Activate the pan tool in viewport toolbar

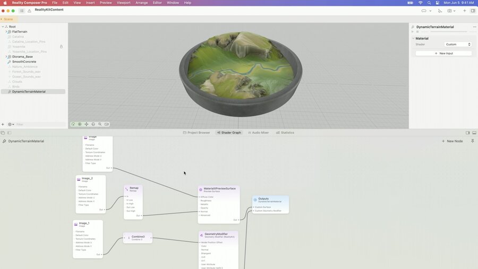point(87,124)
